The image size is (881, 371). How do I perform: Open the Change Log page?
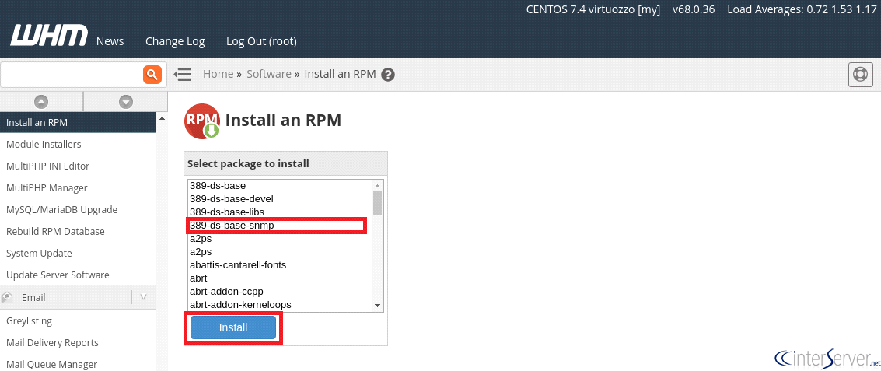tap(175, 41)
